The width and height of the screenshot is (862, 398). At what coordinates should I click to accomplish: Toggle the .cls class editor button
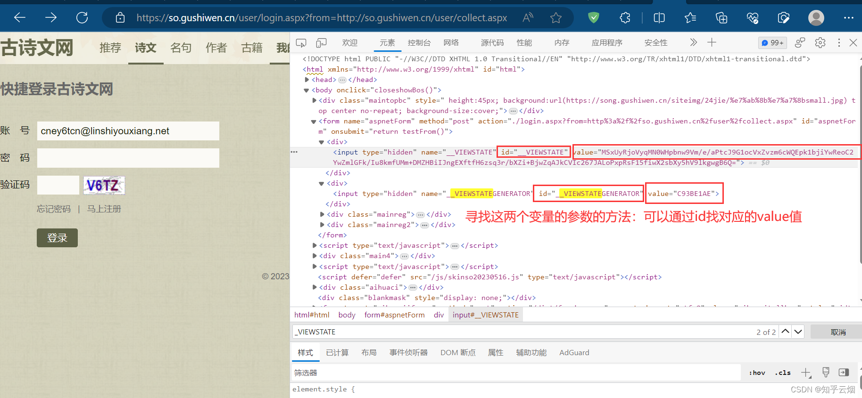pos(783,373)
